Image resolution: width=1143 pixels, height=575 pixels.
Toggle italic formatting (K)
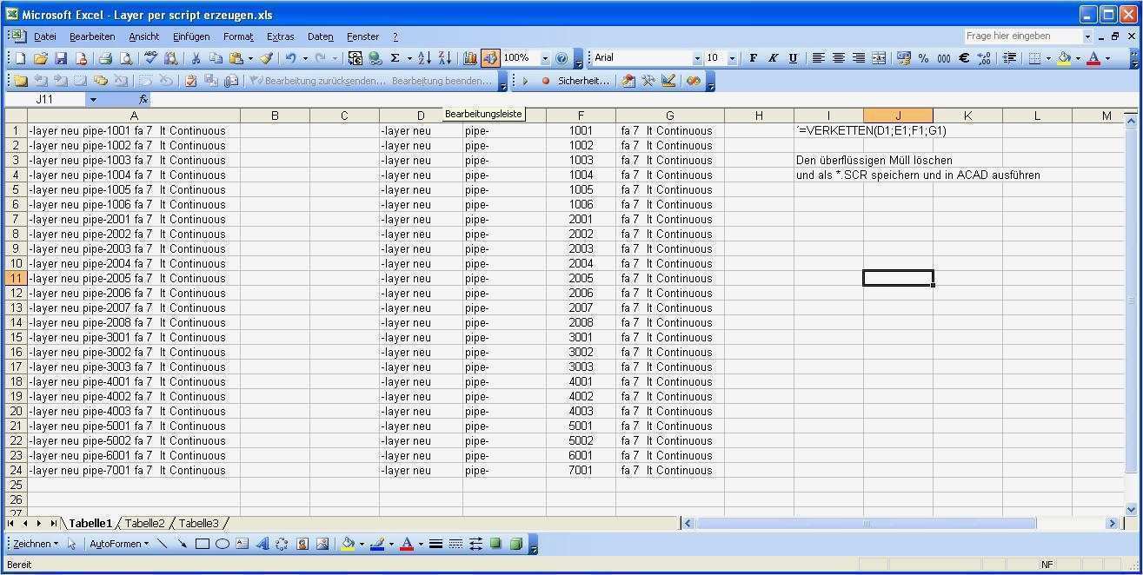(773, 58)
